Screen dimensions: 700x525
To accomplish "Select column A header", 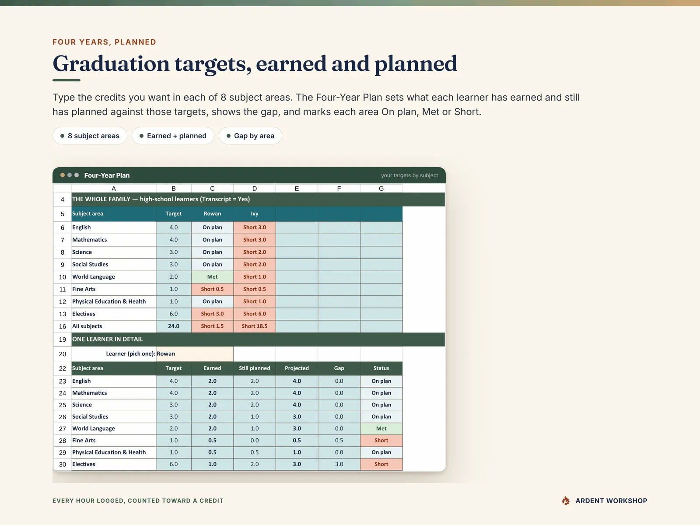I will point(114,189).
